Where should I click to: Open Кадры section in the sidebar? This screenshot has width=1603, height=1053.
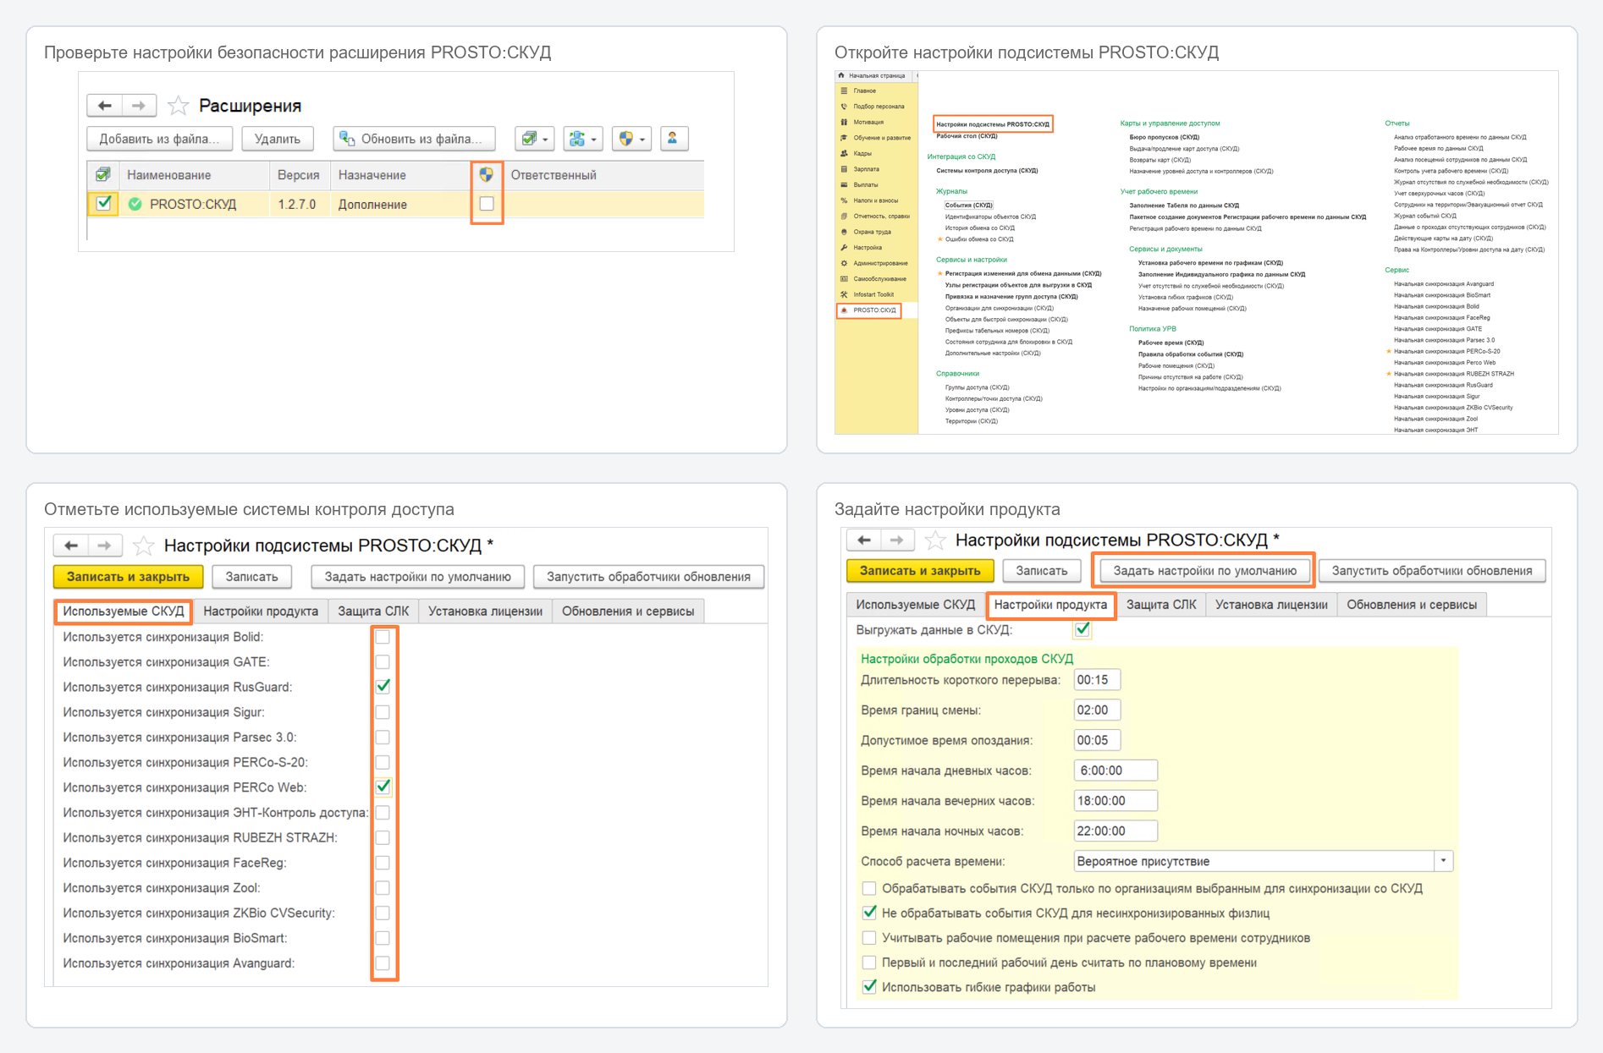coord(862,153)
